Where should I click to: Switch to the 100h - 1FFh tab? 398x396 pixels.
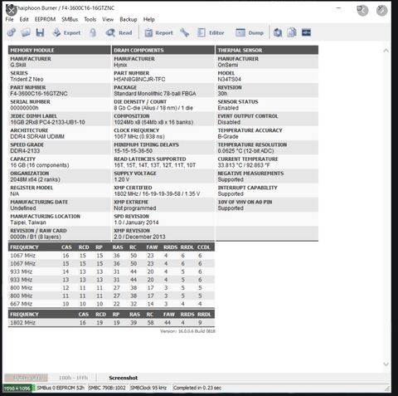tap(73, 378)
